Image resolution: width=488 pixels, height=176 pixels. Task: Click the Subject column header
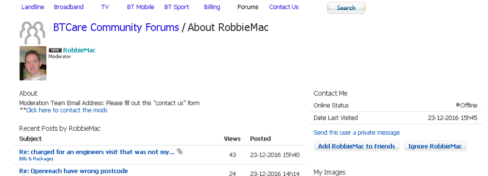[30, 139]
